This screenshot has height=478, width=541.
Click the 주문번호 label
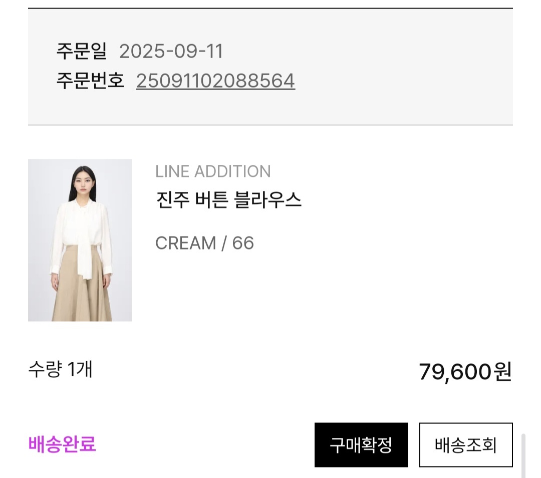coord(90,81)
